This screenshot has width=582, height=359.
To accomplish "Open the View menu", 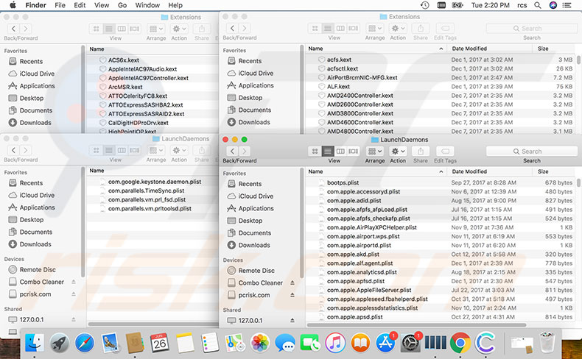I will pyautogui.click(x=102, y=5).
